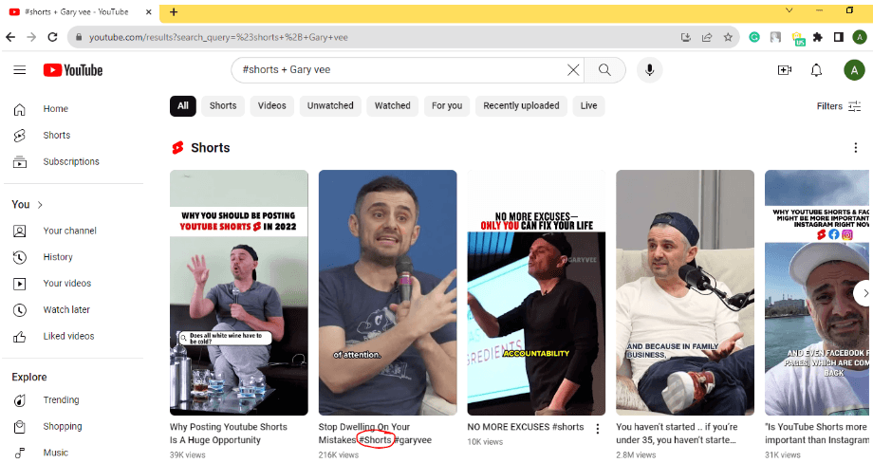
Task: Select the All filter chip
Action: tap(183, 105)
